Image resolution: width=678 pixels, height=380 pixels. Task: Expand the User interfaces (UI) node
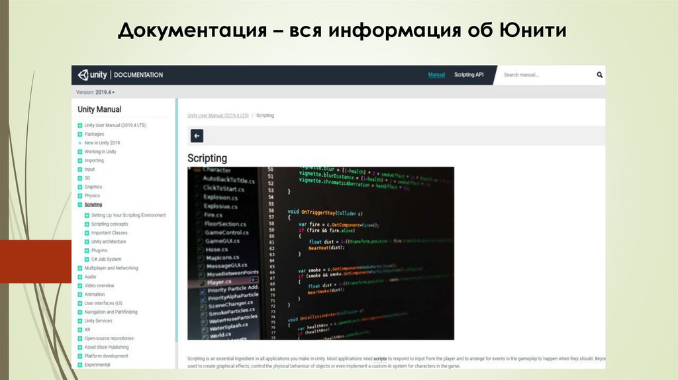tap(80, 303)
